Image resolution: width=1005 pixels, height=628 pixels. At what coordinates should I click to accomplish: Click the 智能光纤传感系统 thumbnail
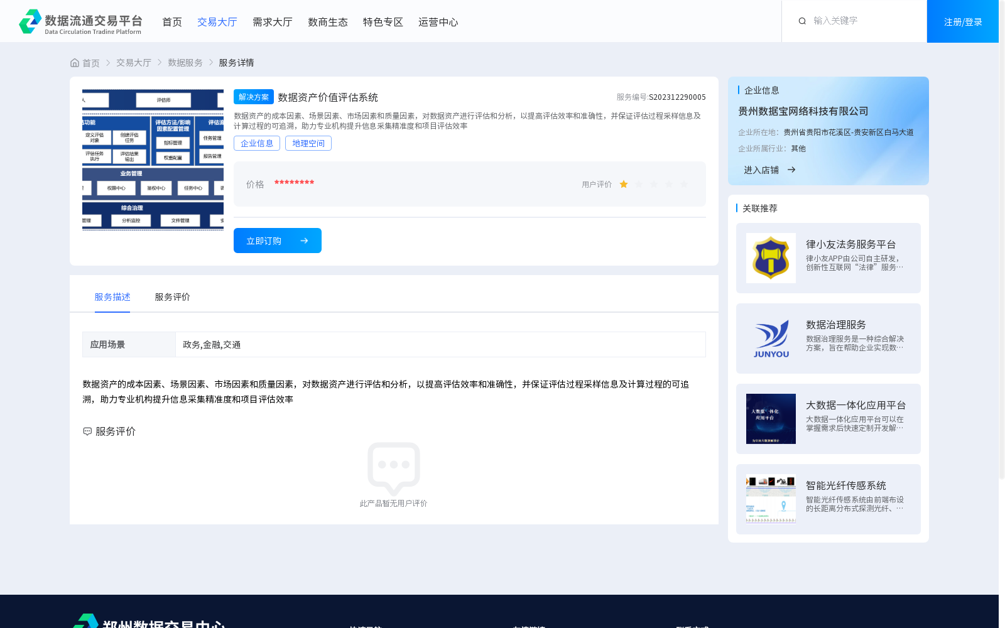[x=771, y=499]
